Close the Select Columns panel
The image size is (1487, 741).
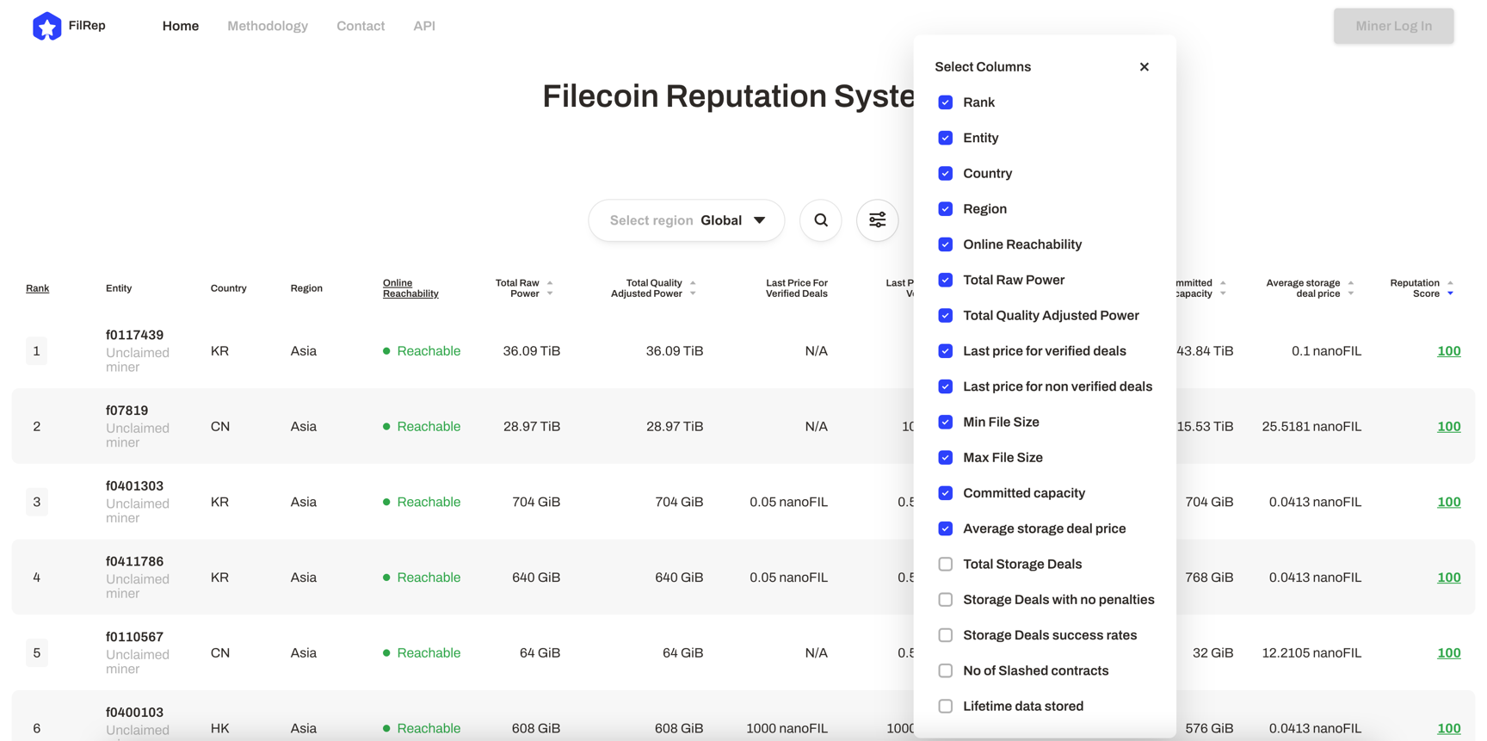coord(1144,67)
